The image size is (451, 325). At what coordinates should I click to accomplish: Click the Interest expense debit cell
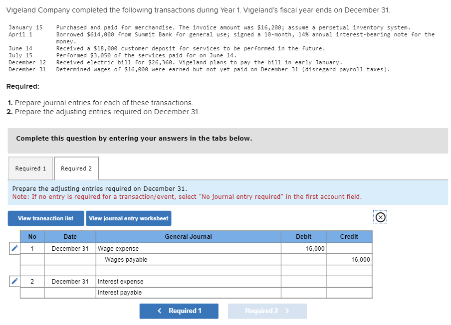303,282
